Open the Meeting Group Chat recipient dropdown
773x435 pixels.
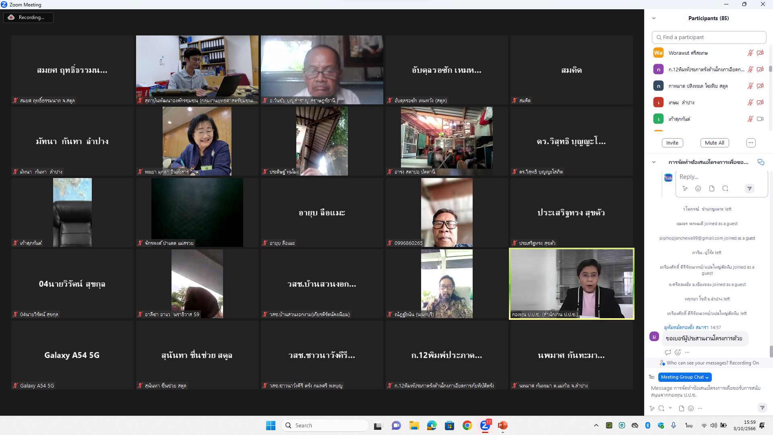pyautogui.click(x=684, y=377)
